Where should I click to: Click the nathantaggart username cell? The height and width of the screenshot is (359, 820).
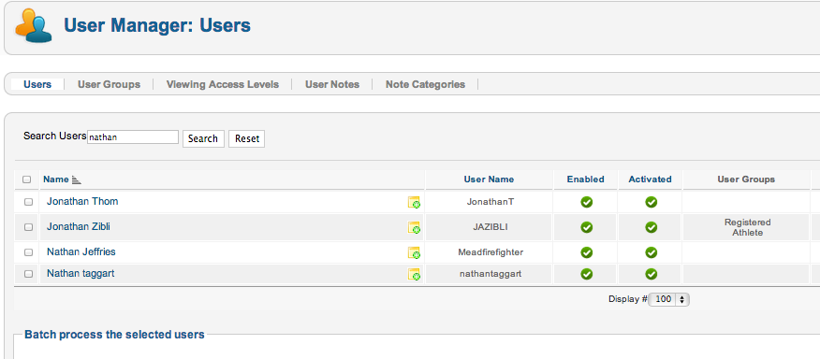click(x=490, y=274)
